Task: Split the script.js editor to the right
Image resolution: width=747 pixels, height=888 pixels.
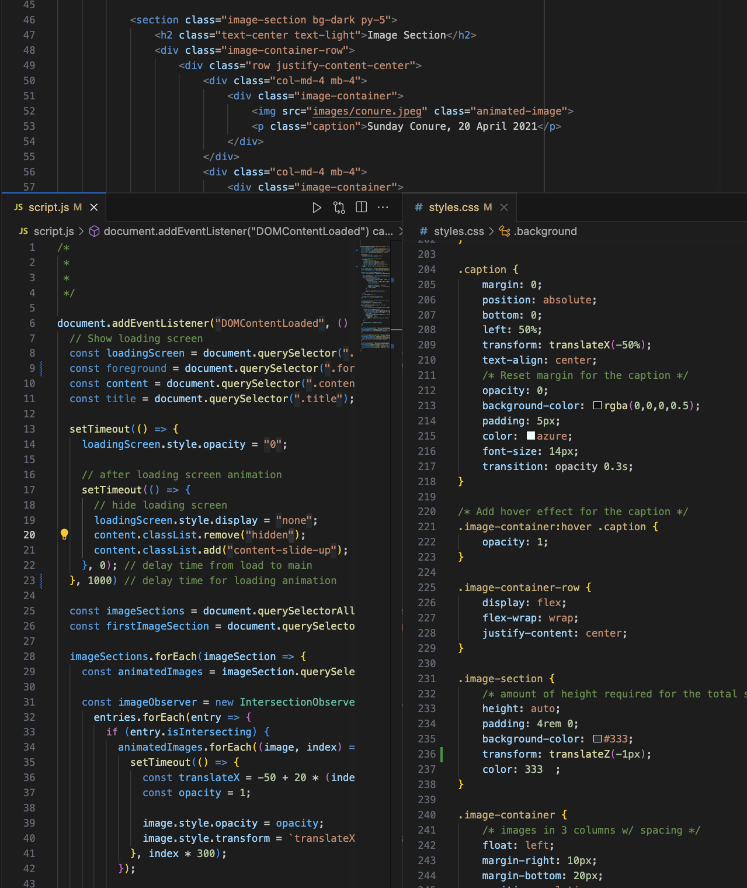Action: coord(362,208)
